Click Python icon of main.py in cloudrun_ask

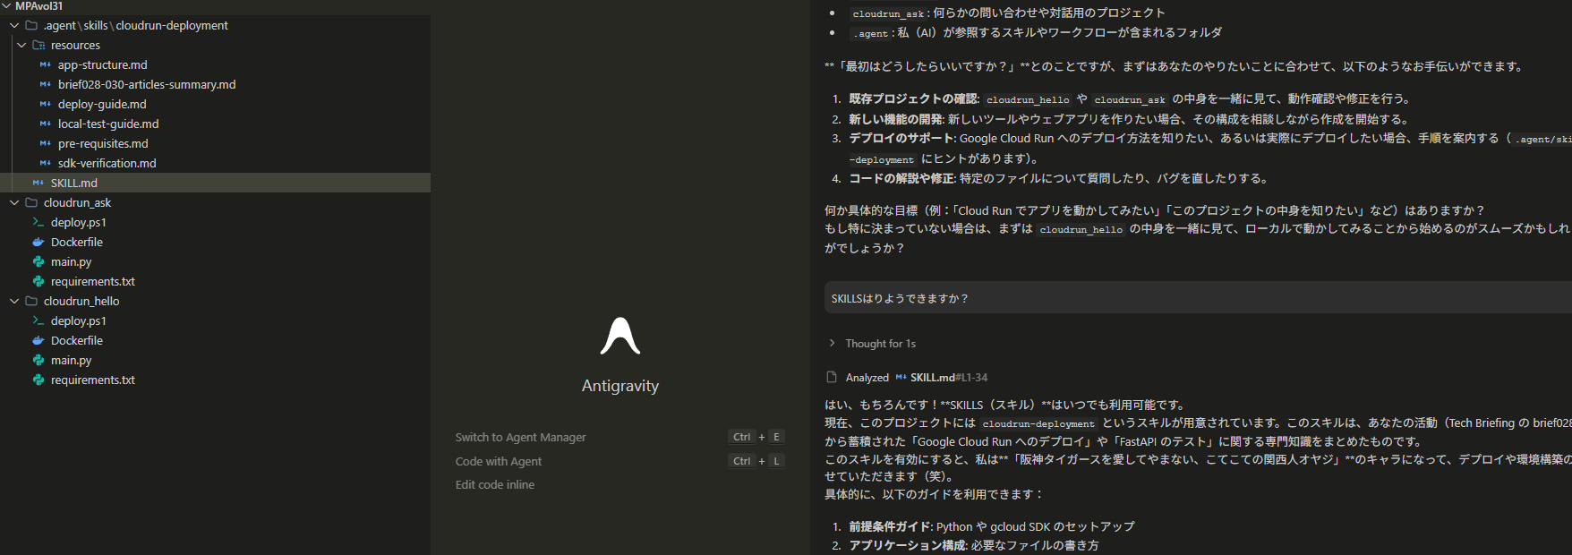pyautogui.click(x=38, y=262)
